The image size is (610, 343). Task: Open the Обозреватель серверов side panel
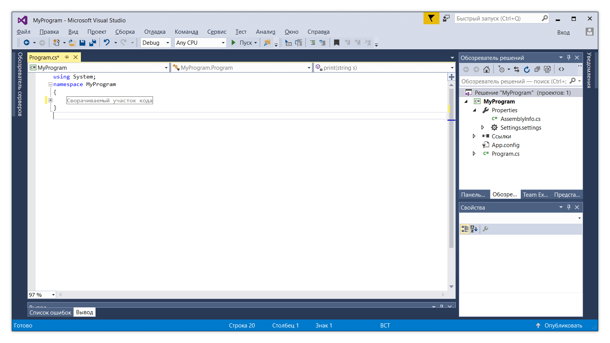(x=20, y=84)
